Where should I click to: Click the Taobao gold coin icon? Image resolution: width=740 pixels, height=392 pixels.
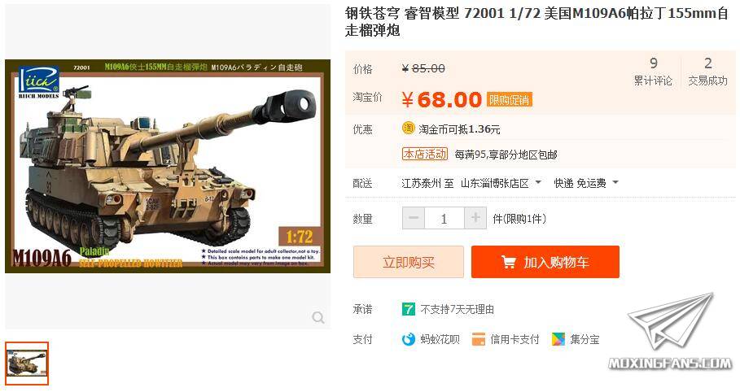408,128
